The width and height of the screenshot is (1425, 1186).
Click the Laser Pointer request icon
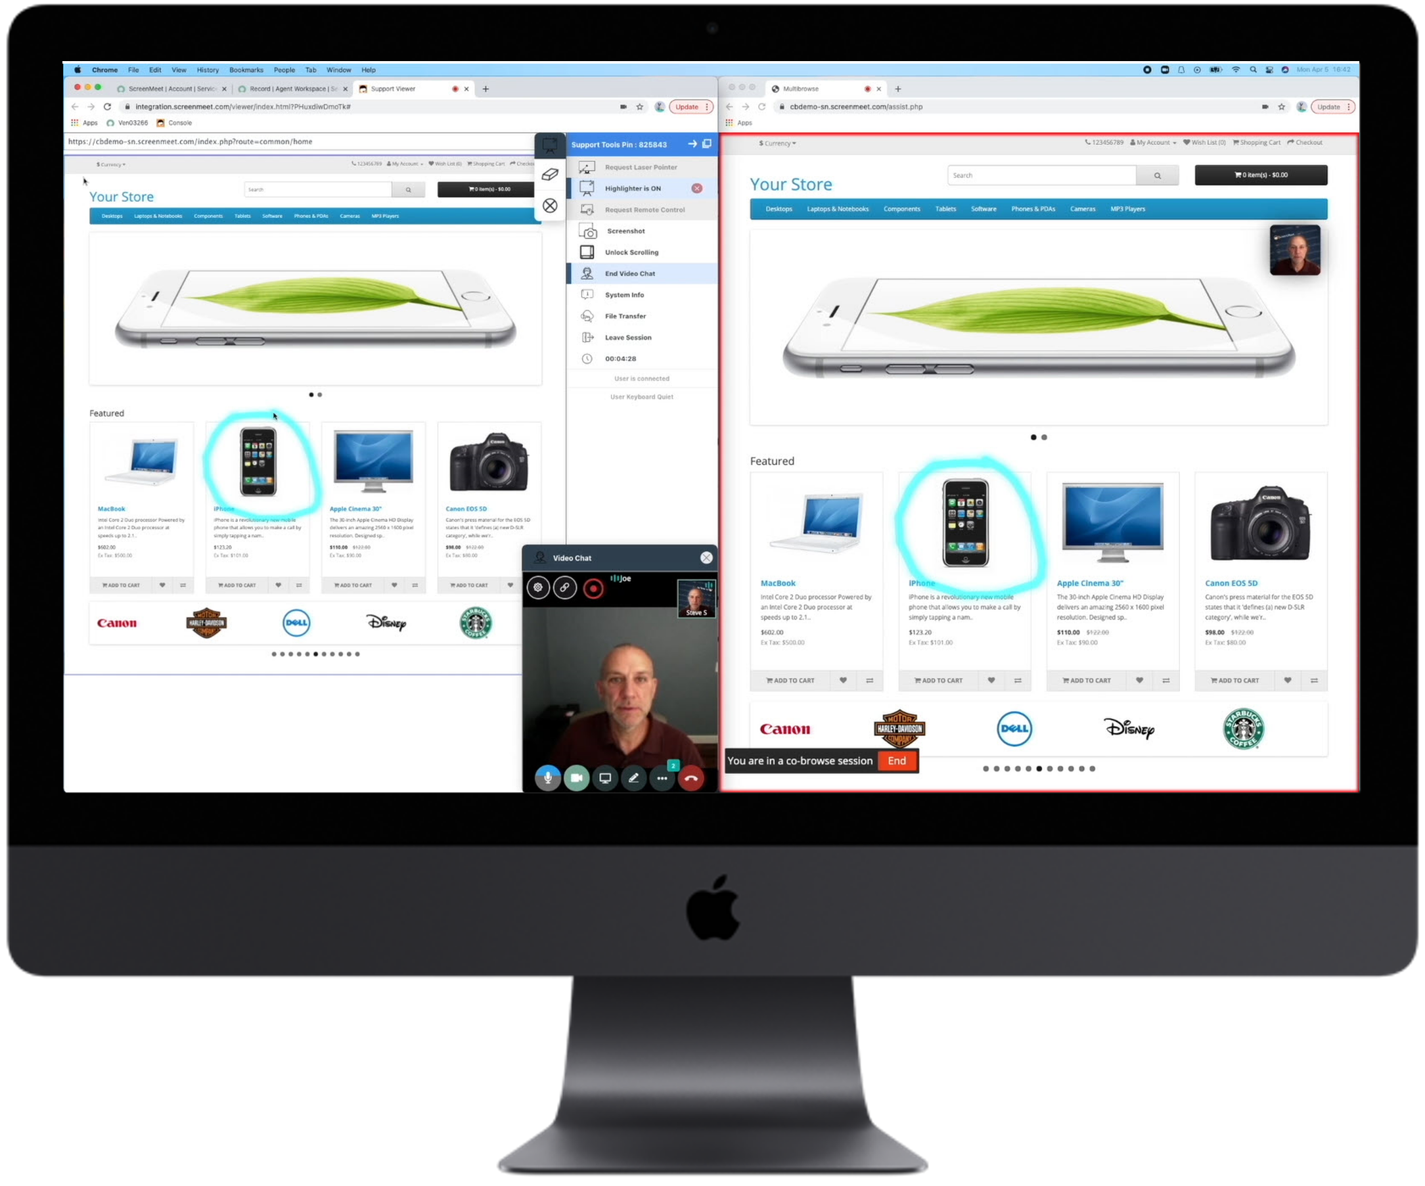(587, 167)
